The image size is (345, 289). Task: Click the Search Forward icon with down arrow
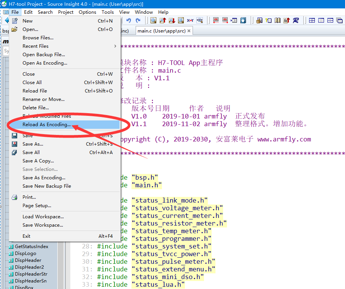click(x=172, y=21)
